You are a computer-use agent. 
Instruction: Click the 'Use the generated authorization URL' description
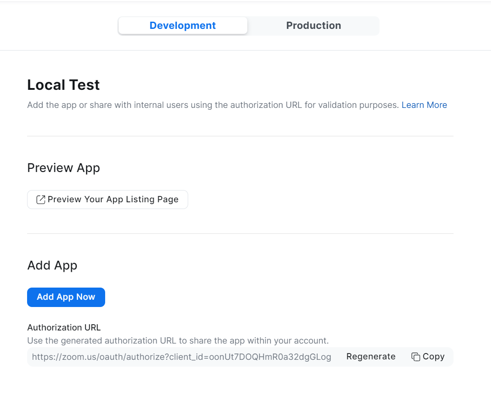pyautogui.click(x=178, y=340)
